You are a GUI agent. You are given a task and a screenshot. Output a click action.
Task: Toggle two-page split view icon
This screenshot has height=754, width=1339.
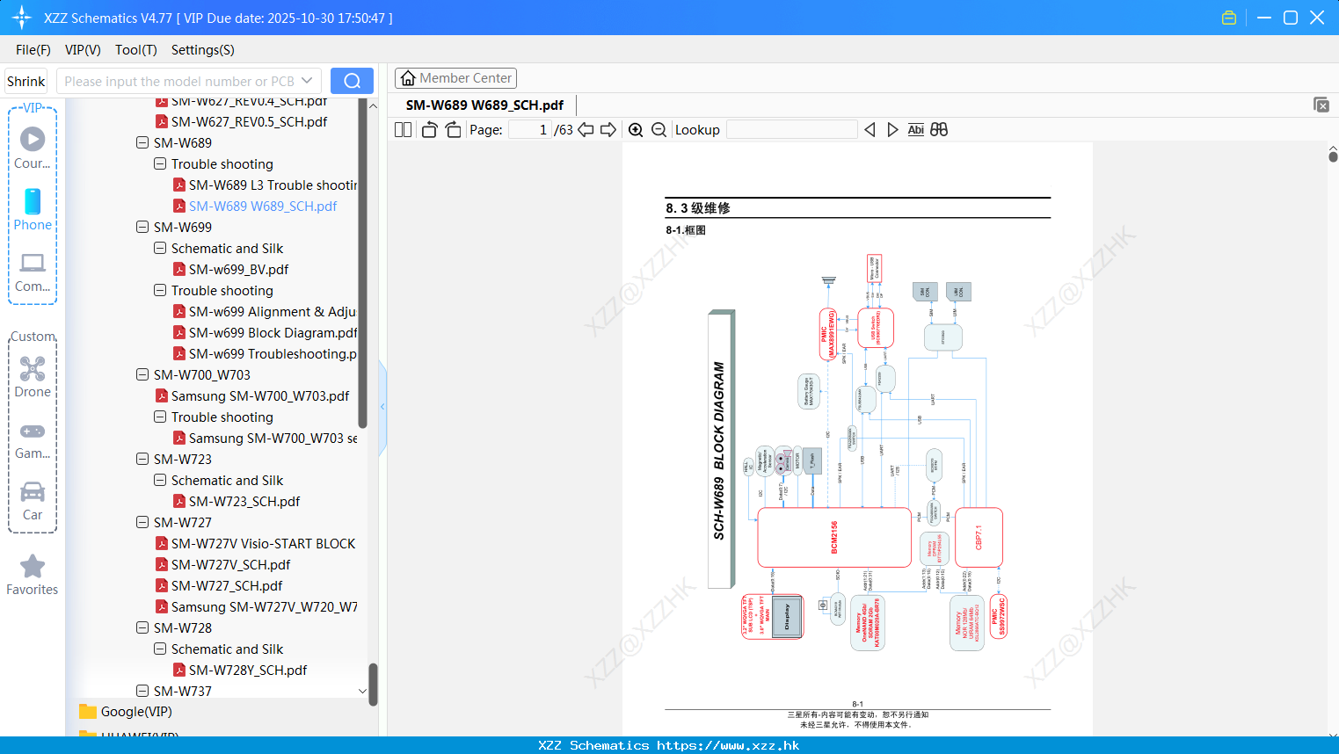point(403,130)
